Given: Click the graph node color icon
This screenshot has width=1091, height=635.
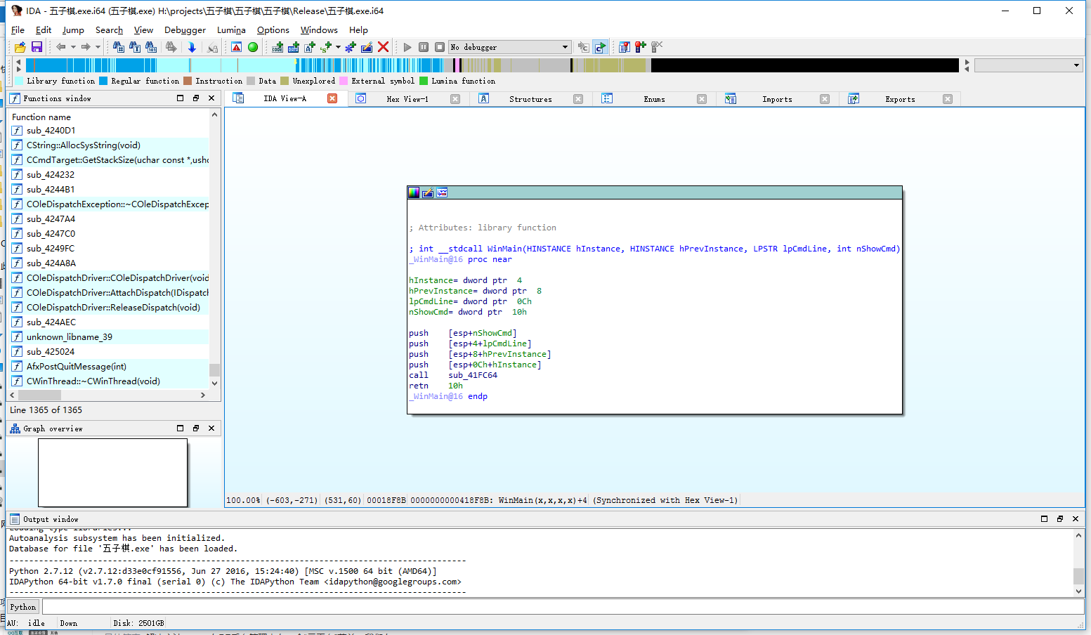Looking at the screenshot, I should (414, 192).
